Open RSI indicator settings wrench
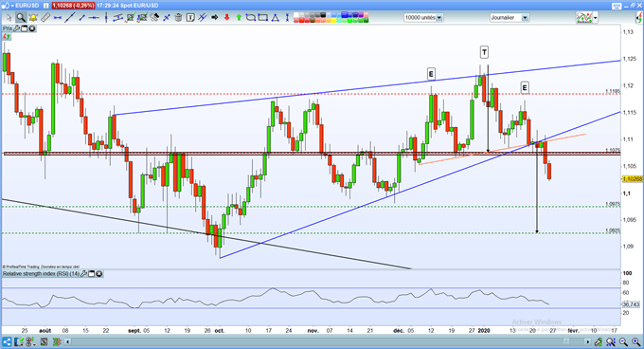644x349 pixels. (x=84, y=274)
